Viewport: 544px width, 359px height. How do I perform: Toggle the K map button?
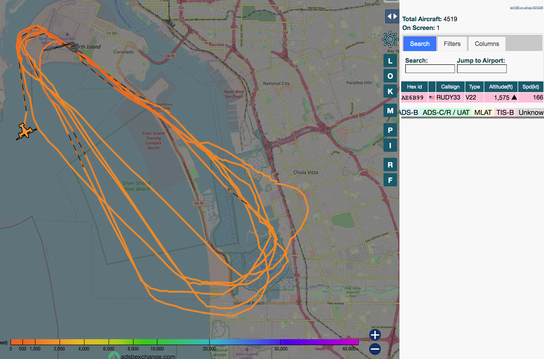coord(390,91)
